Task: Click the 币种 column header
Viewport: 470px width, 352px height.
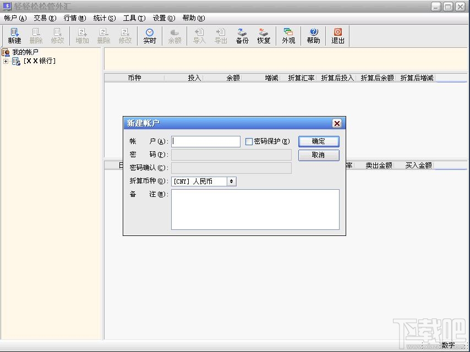Action: click(136, 78)
